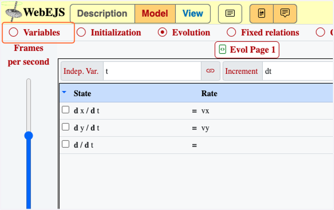Select the Variables radio button
This screenshot has width=334, height=210.
(x=13, y=33)
